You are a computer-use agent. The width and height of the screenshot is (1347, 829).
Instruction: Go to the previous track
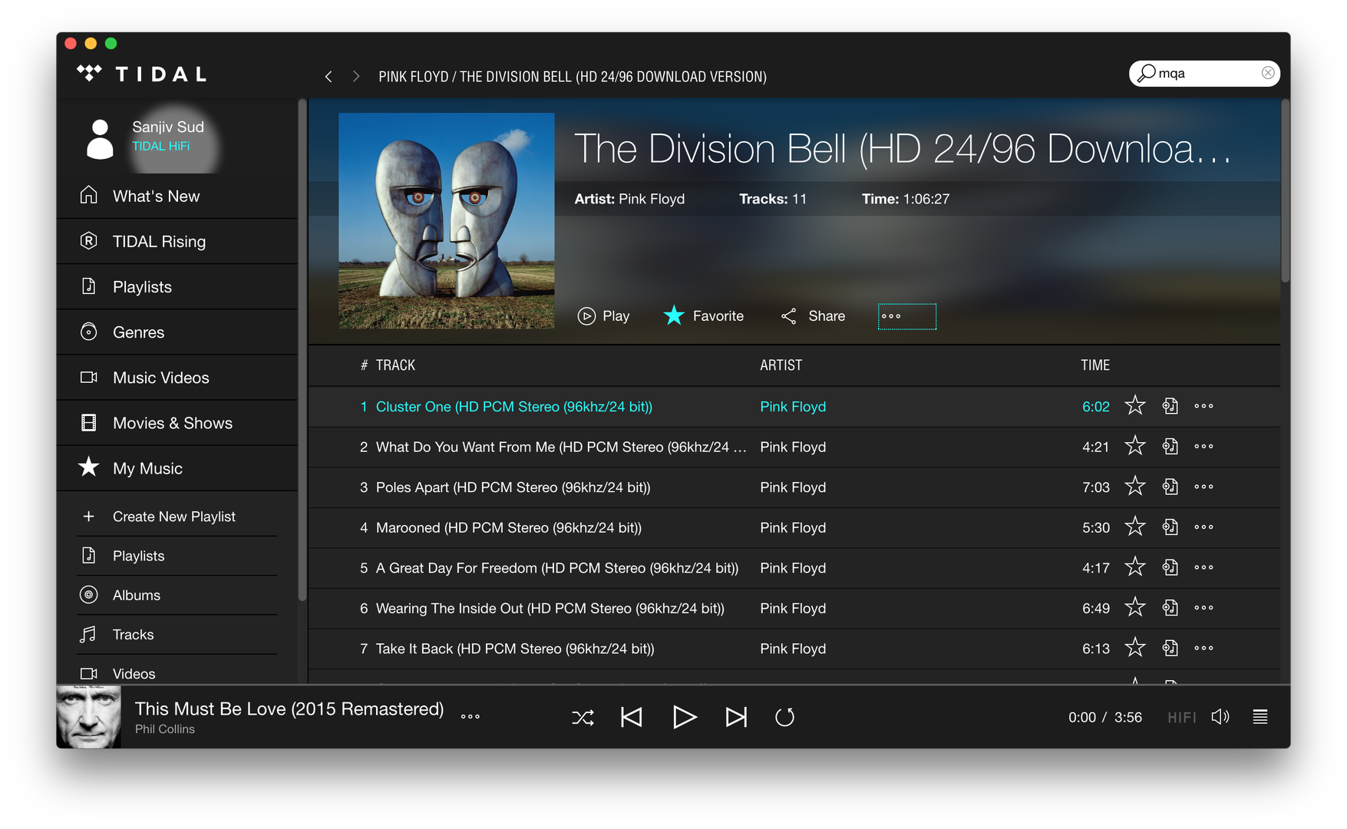pyautogui.click(x=631, y=718)
